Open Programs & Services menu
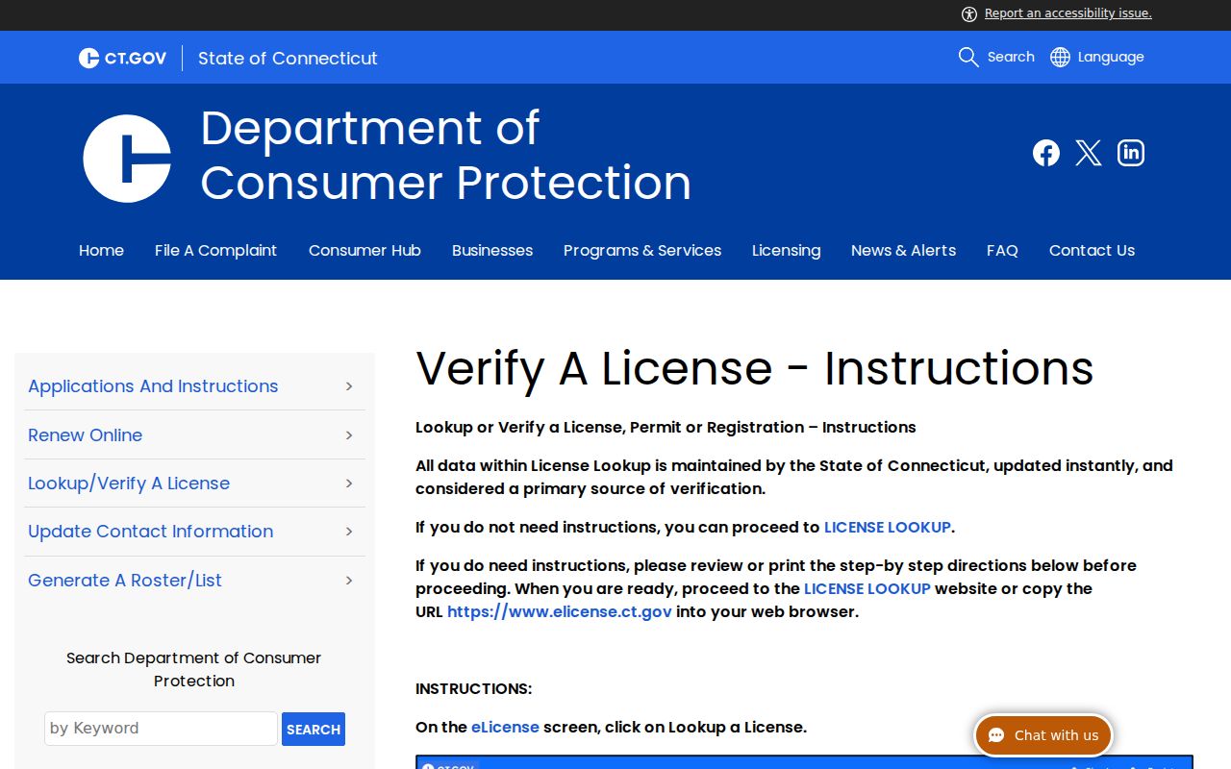This screenshot has width=1231, height=769. tap(642, 250)
